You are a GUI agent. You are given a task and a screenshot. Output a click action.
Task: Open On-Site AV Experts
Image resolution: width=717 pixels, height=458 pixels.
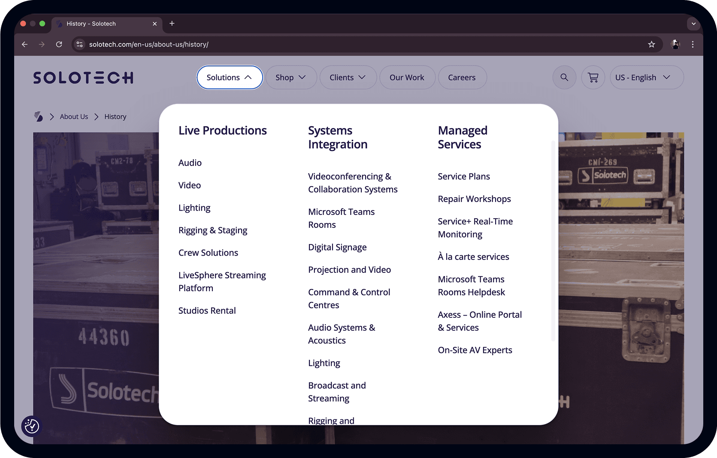click(x=475, y=350)
